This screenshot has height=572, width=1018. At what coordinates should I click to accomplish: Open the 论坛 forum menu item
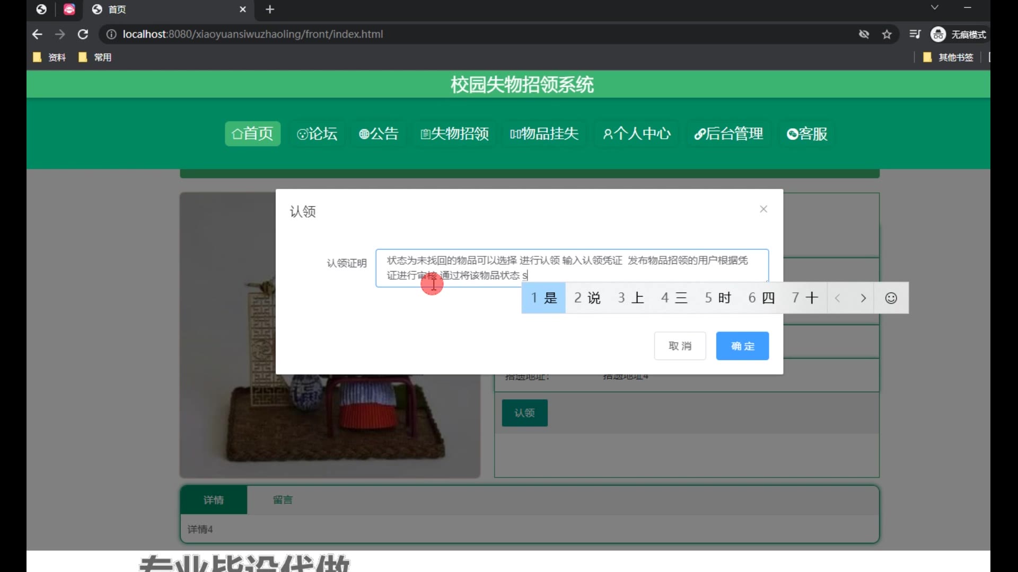coord(317,133)
